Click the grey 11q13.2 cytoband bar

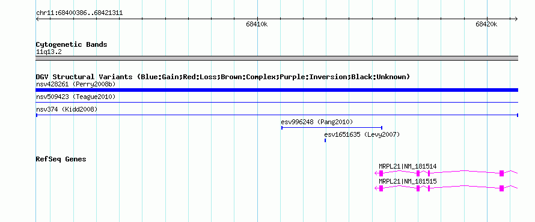277,58
